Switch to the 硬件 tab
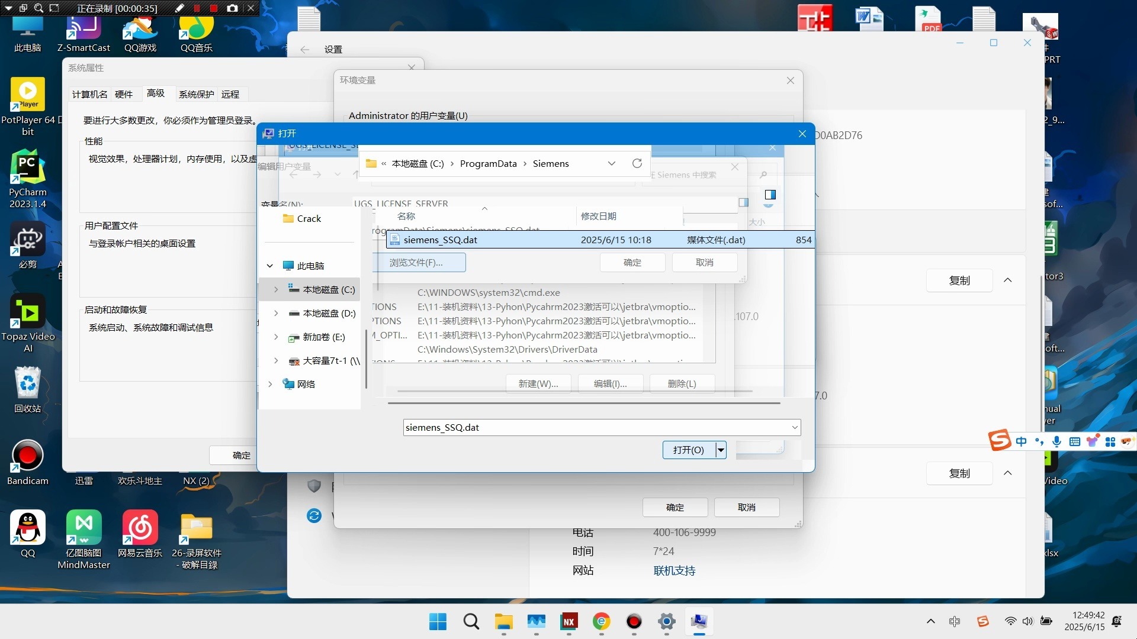This screenshot has width=1137, height=639. pyautogui.click(x=124, y=94)
